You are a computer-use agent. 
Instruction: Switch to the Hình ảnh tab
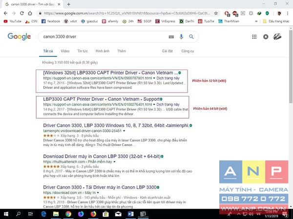103,51
